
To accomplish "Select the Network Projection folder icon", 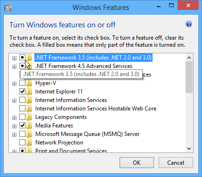I will (29, 143).
